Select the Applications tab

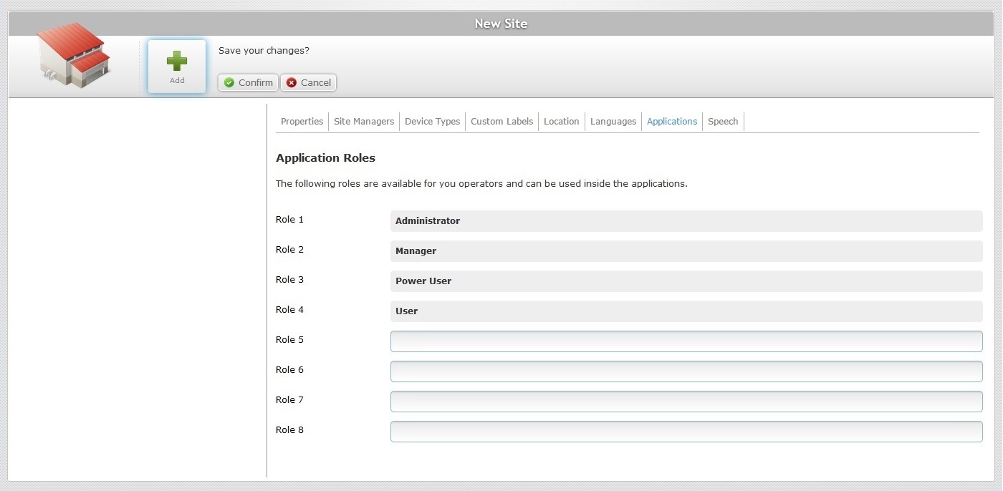[x=672, y=122]
